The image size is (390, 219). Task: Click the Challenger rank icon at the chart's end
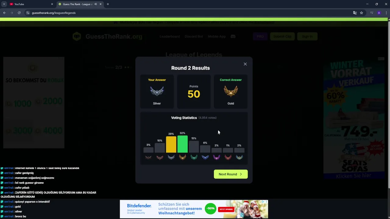(239, 157)
